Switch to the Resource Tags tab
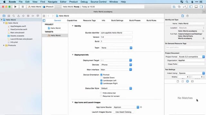 [x=89, y=20]
